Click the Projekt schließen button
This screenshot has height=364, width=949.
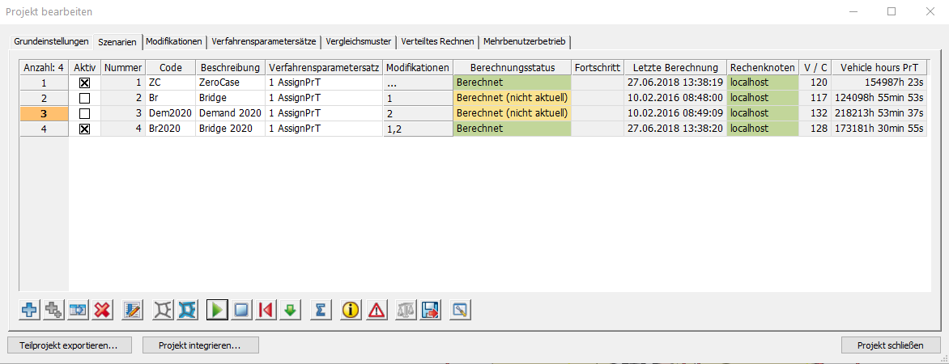890,345
